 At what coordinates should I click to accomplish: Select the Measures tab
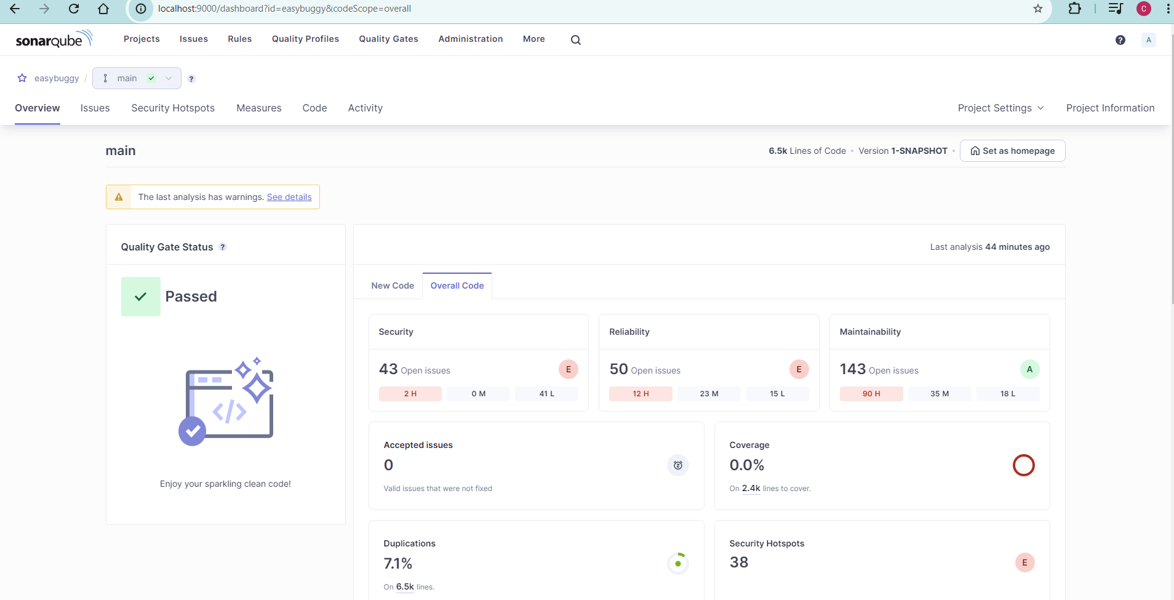(259, 108)
